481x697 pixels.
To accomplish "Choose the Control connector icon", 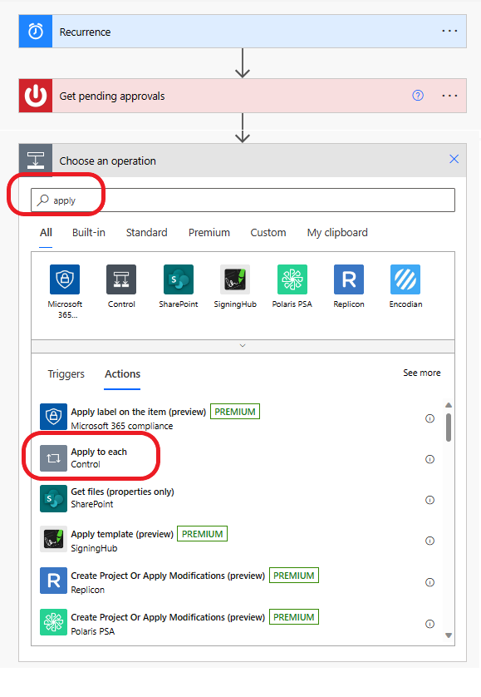I will coord(121,279).
